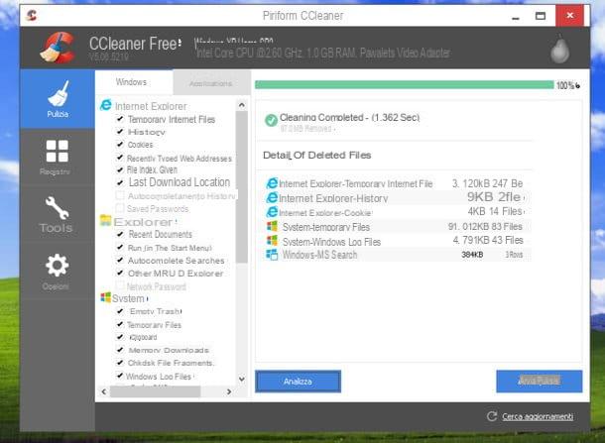Toggle the Empty Trash checkbox
This screenshot has height=443, width=605.
(x=120, y=311)
